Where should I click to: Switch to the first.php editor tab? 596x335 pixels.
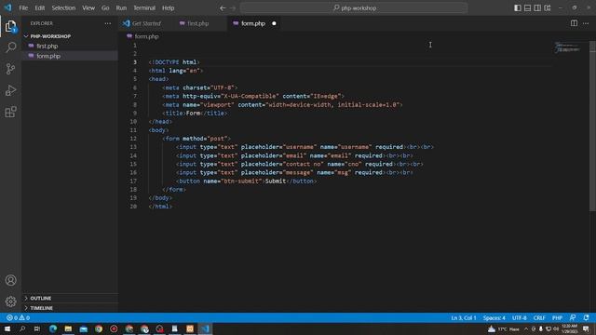click(197, 23)
